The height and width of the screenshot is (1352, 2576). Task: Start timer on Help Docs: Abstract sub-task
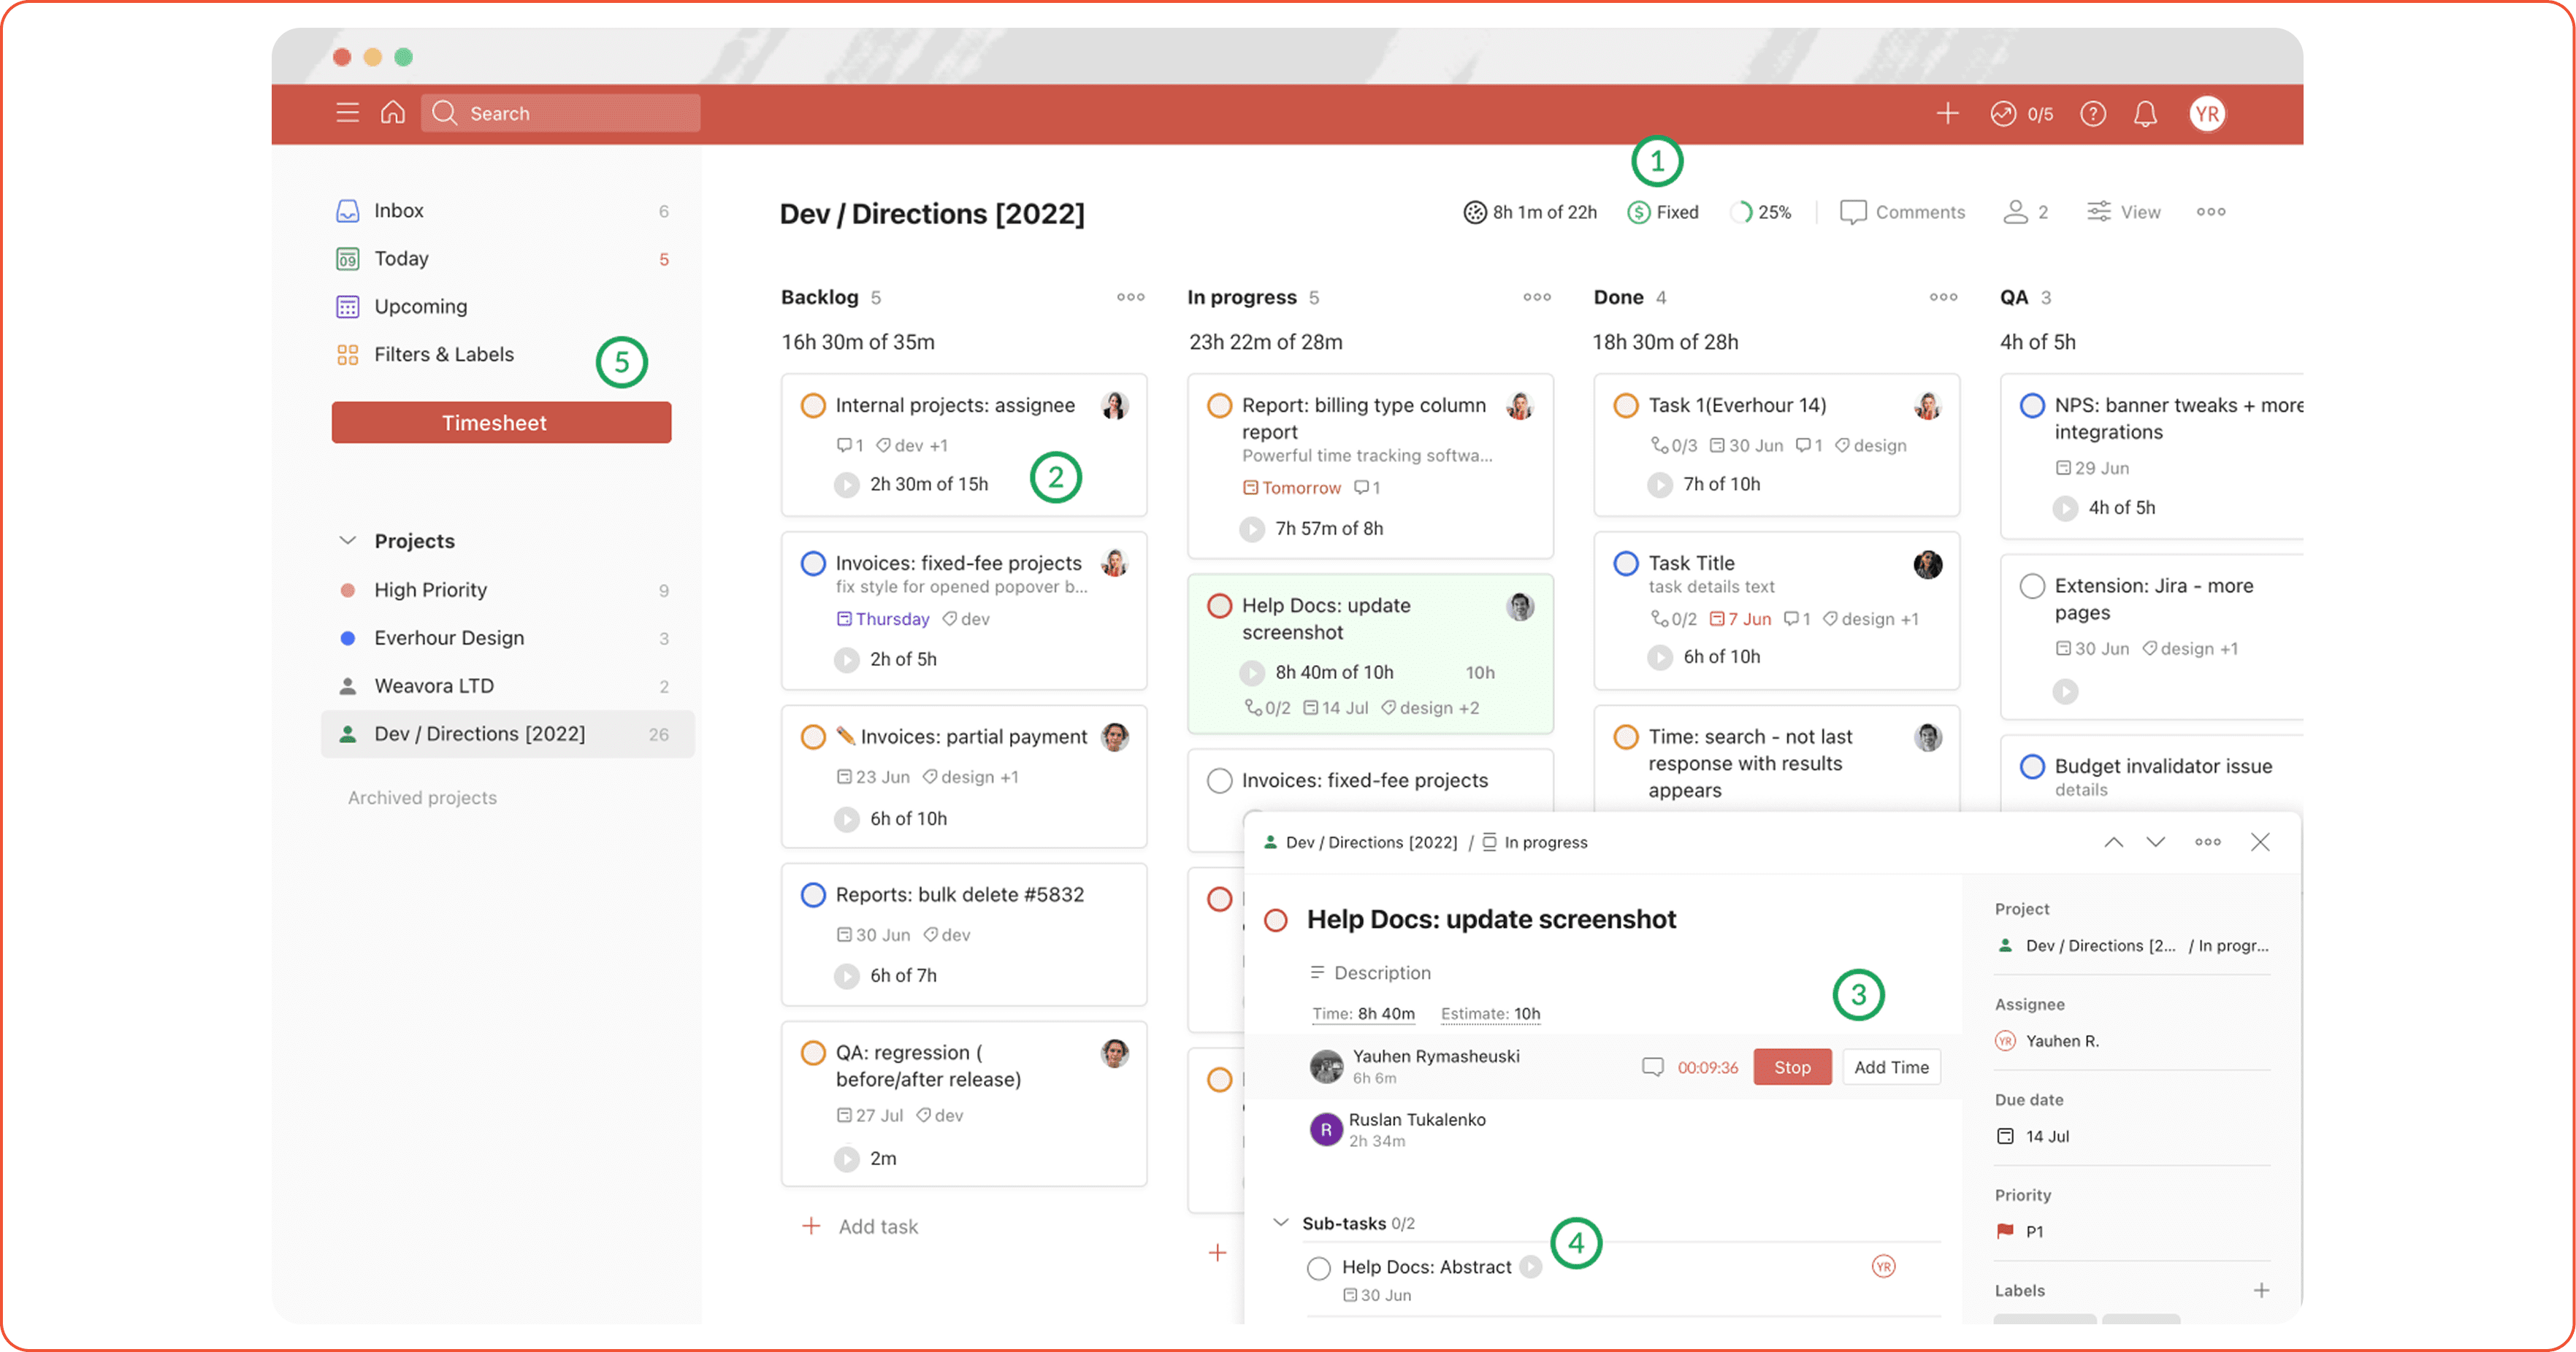(1530, 1267)
